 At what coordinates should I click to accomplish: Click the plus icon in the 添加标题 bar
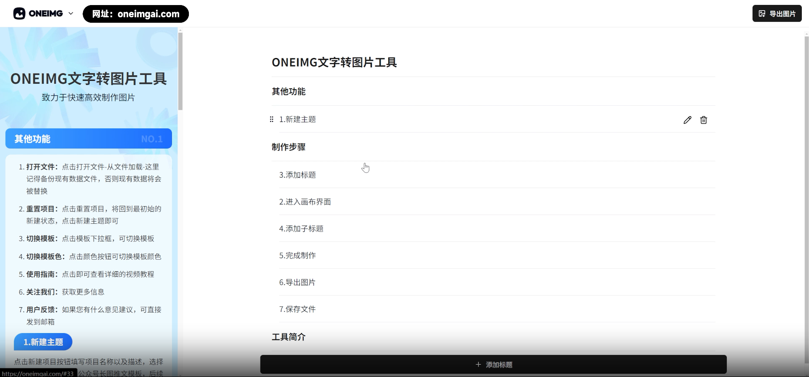(478, 364)
